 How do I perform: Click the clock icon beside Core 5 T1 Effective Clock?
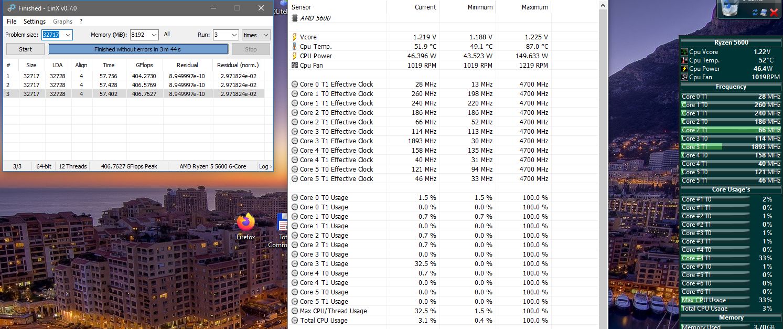(295, 179)
